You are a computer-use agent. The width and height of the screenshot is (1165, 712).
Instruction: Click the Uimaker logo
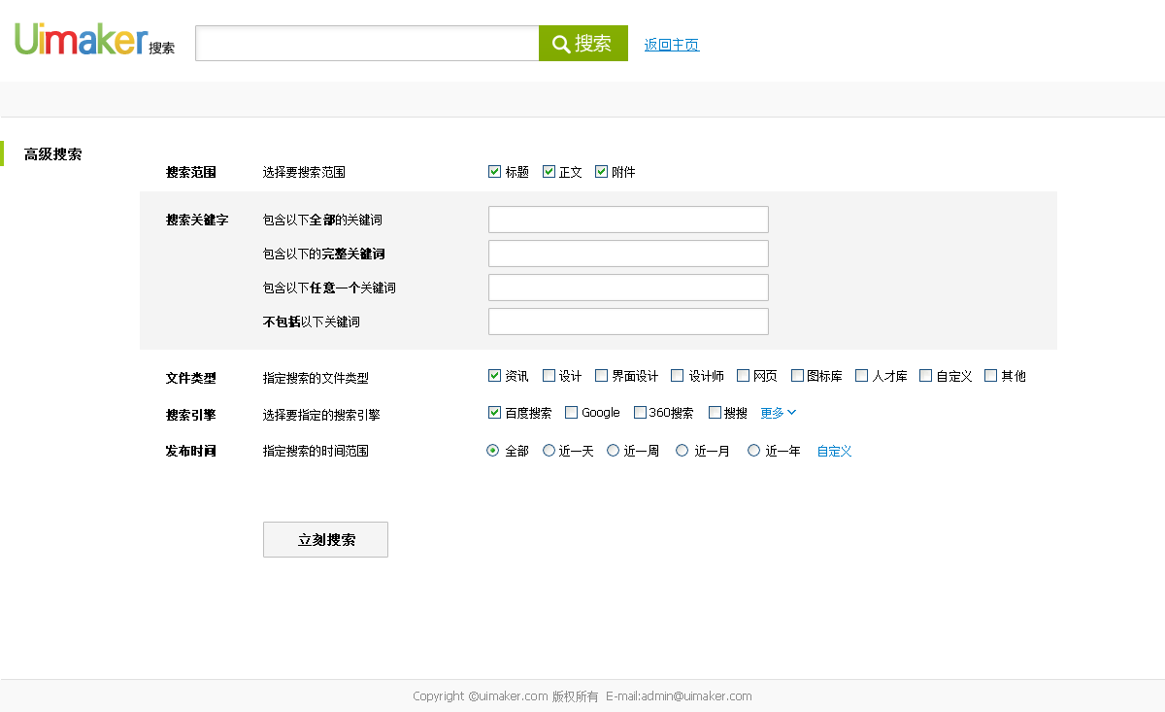pyautogui.click(x=82, y=40)
